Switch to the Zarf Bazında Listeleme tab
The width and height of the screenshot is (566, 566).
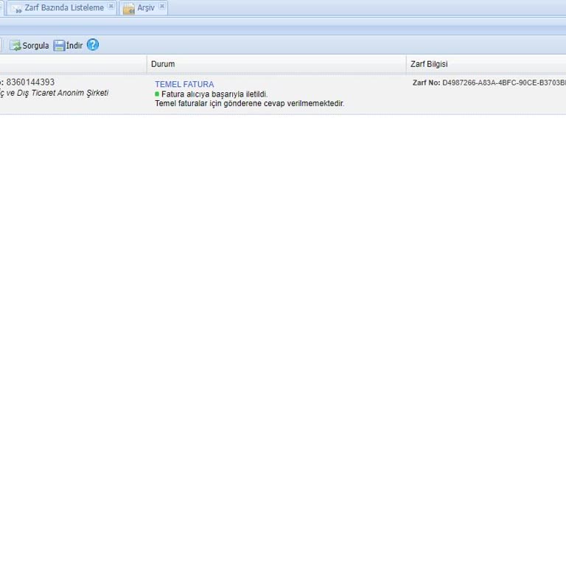tap(64, 8)
